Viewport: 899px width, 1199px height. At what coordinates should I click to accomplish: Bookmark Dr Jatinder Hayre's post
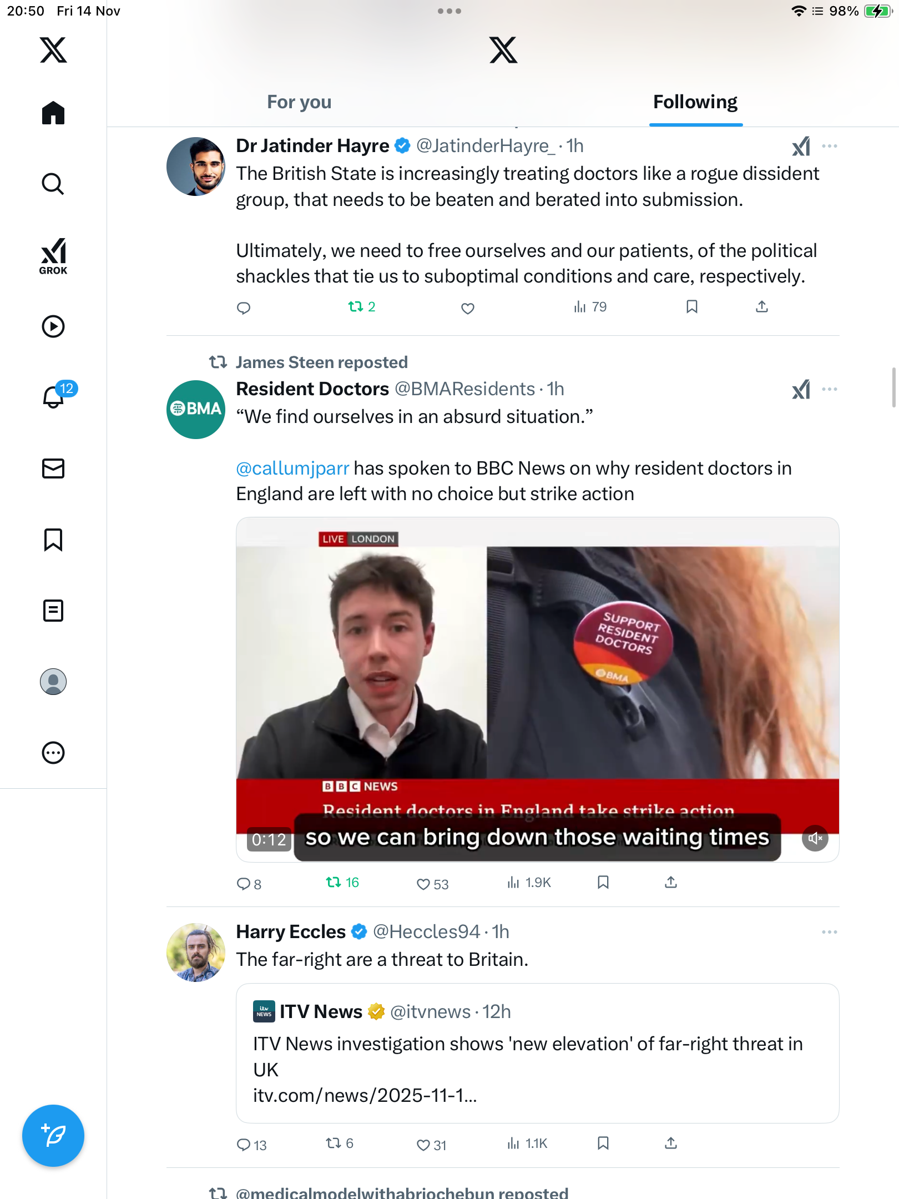click(x=691, y=307)
